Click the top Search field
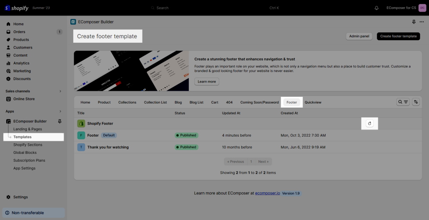429x220 pixels. 215,8
